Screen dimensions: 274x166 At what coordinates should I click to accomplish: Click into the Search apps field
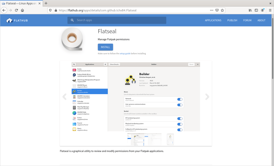coord(117,20)
